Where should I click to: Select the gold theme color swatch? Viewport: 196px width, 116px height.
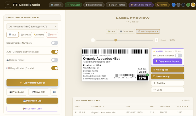193,5
